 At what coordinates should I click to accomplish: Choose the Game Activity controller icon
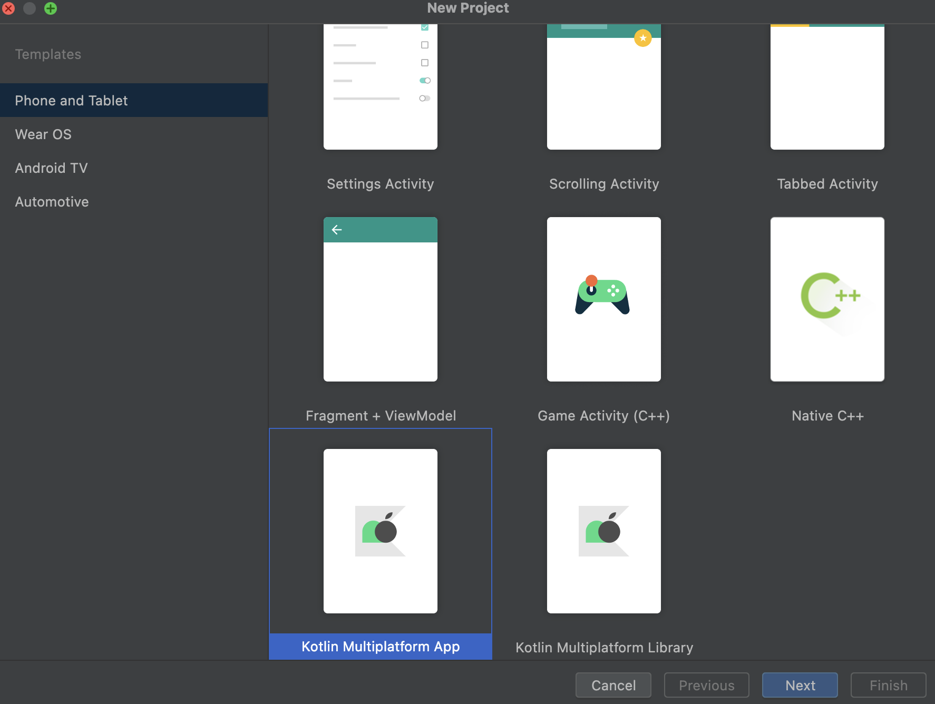[602, 295]
